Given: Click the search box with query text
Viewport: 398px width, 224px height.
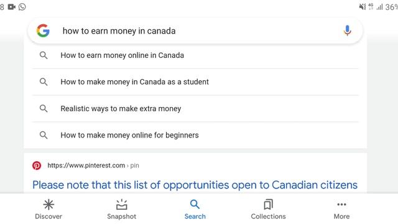Looking at the screenshot, I should [195, 30].
